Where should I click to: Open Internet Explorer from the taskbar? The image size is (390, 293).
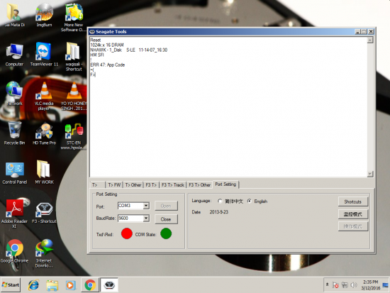coord(33,284)
